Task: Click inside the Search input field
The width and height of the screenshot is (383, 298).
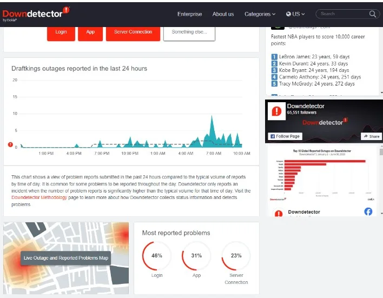Action: [344, 14]
